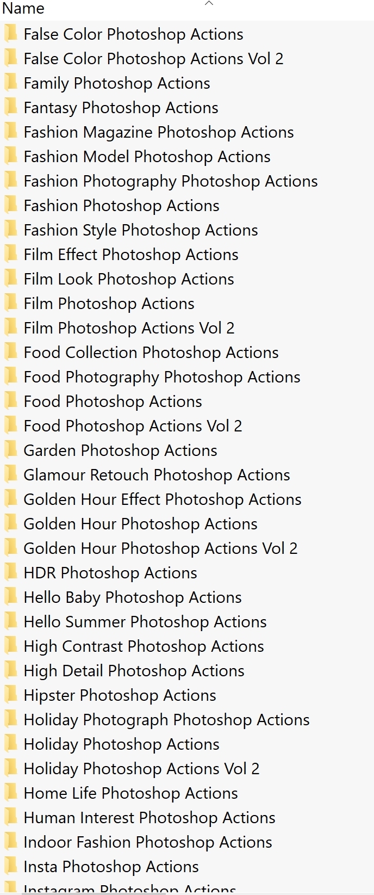Viewport: 374px width, 895px height.
Task: Click the sort arrow above the Name column
Action: coord(209,4)
